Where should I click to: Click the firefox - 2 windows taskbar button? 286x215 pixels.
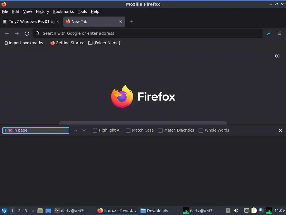(117, 211)
